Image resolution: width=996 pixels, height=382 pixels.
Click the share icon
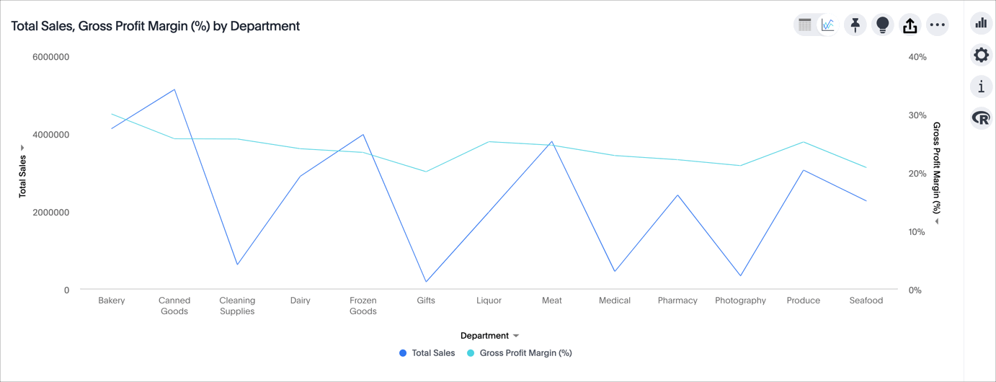(910, 25)
